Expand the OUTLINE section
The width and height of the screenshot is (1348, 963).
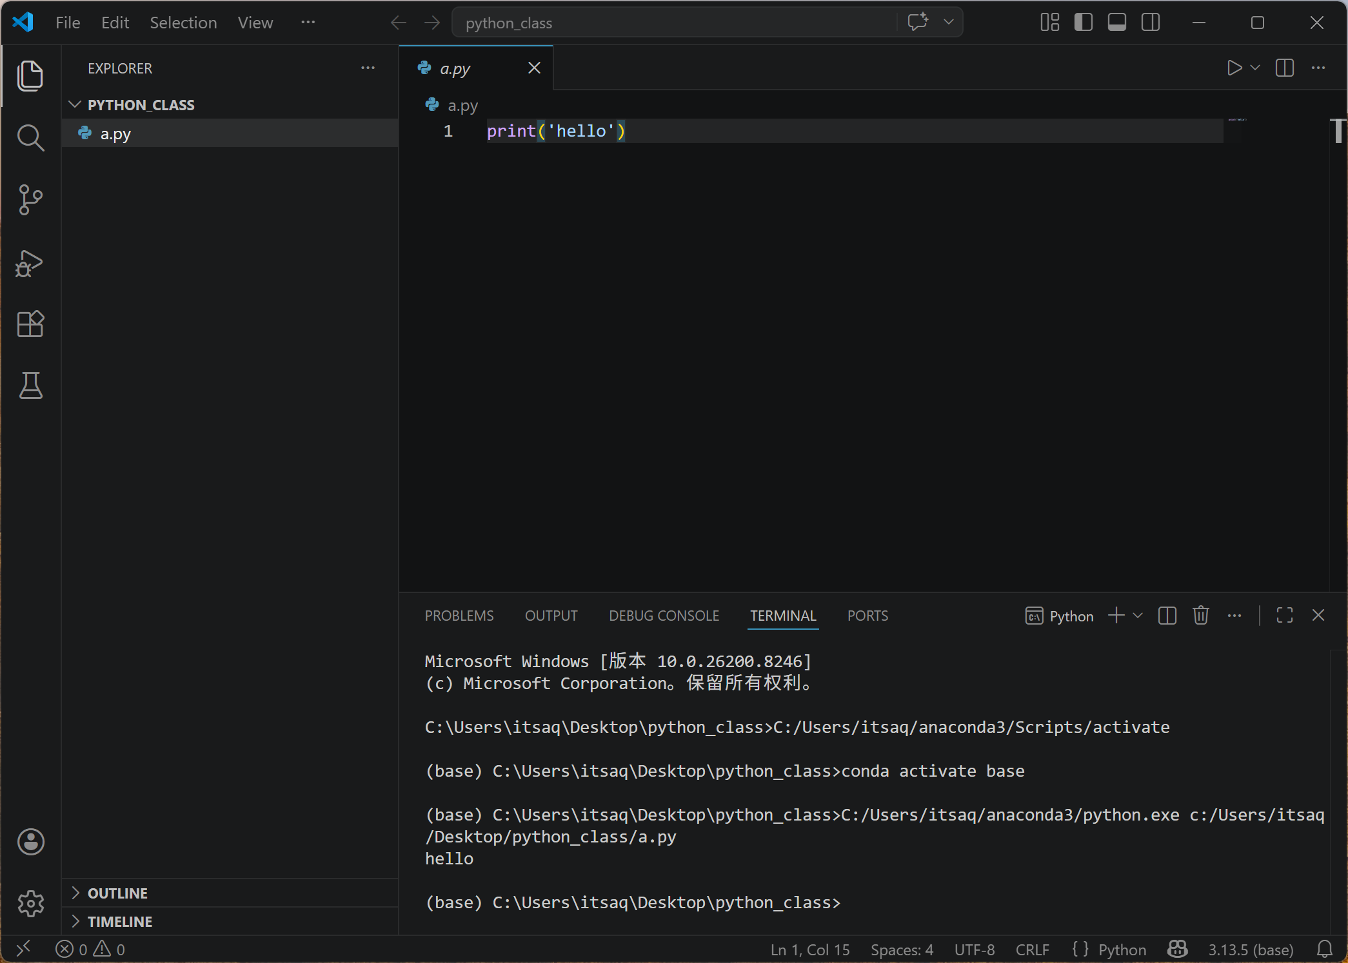[230, 893]
